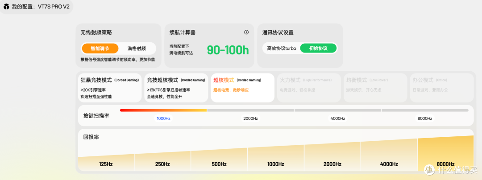Choose 竞技超核模式 mode card
482x180 pixels.
click(176, 88)
